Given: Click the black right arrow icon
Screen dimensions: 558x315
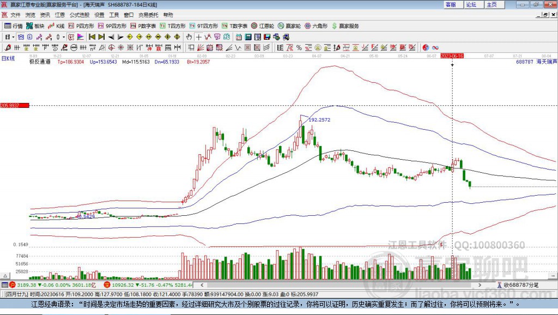Looking at the screenshot, I should pos(120,37).
